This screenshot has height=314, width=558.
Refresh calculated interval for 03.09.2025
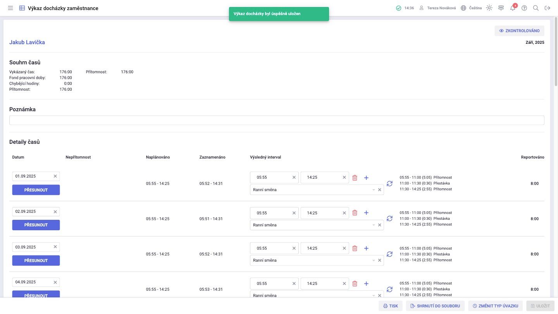(x=390, y=254)
